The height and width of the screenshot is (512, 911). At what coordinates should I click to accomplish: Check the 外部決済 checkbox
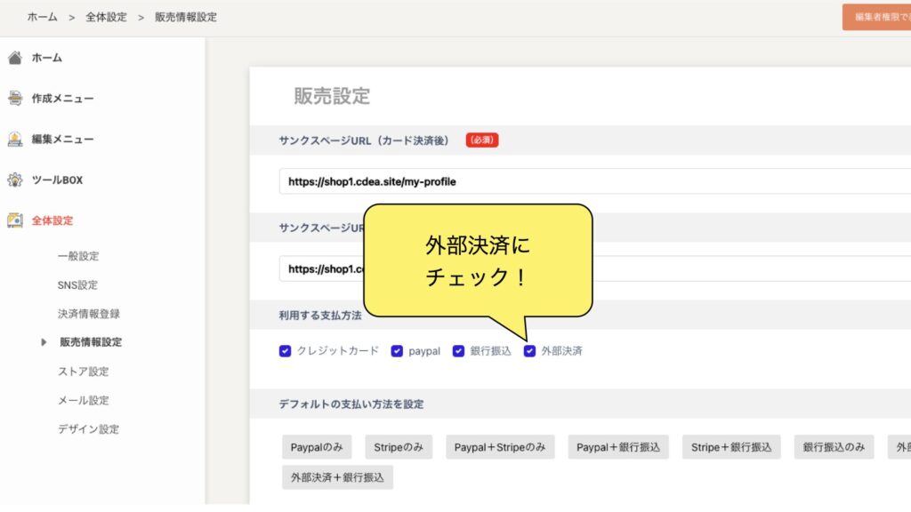529,351
